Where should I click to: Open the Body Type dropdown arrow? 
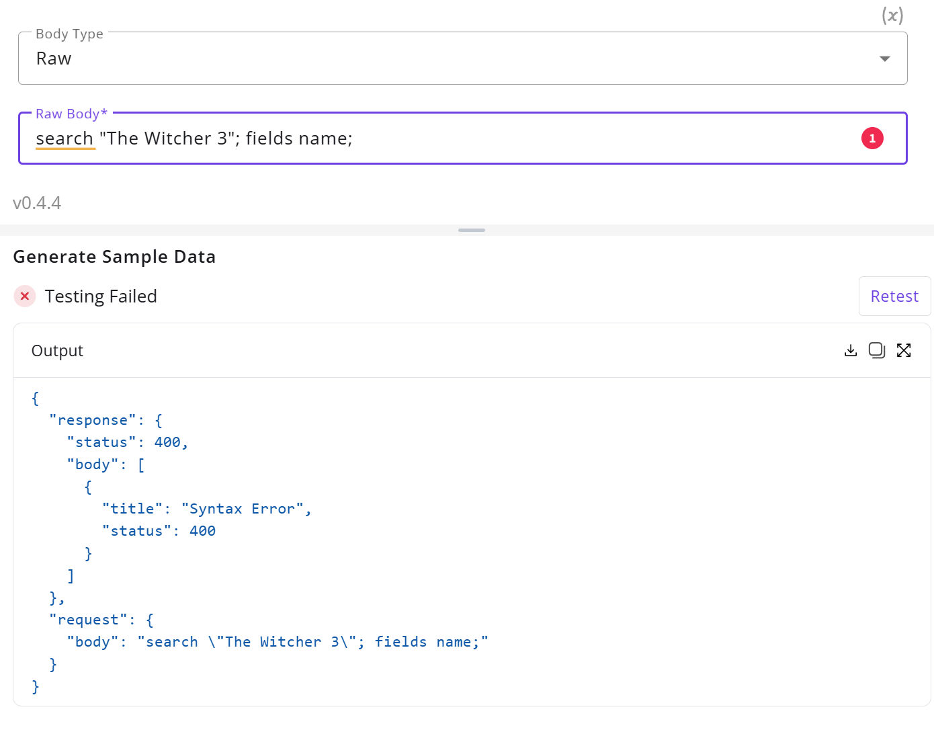click(x=885, y=58)
